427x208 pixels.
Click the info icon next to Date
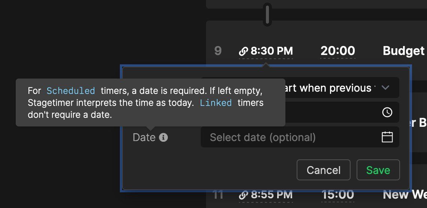tap(163, 137)
